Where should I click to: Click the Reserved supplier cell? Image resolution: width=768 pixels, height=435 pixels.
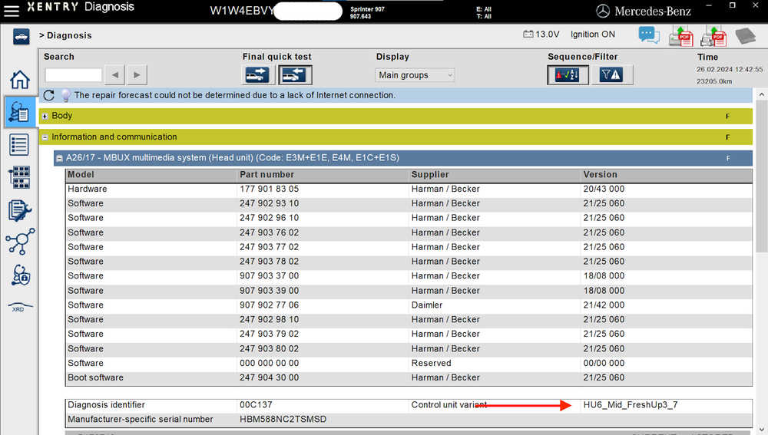(x=431, y=363)
